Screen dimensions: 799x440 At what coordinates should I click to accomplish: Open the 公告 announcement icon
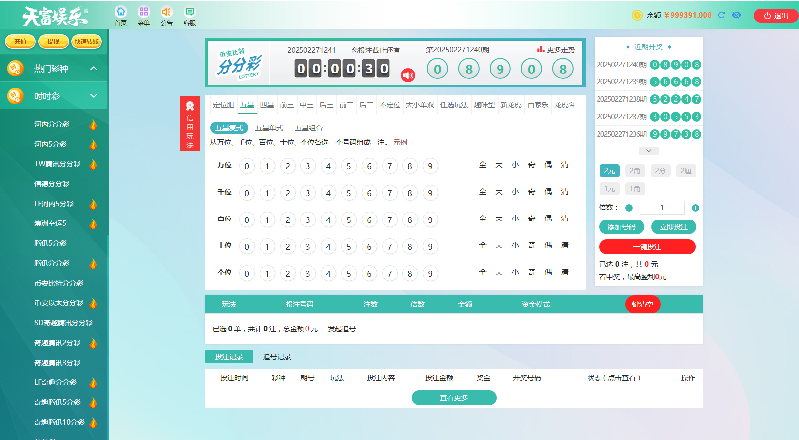[167, 15]
